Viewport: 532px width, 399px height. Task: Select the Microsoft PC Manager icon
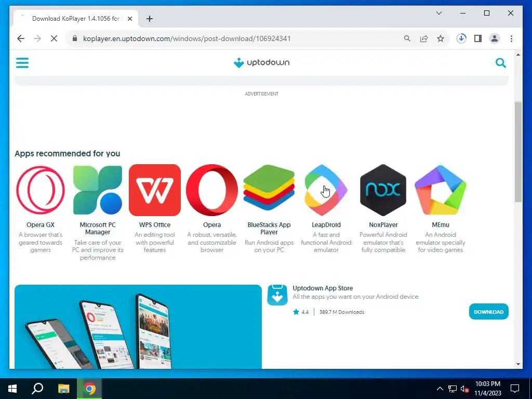[x=98, y=190]
